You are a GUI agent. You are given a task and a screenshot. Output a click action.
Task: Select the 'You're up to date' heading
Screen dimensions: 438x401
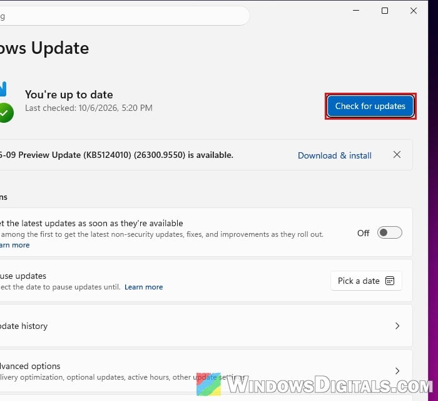pyautogui.click(x=69, y=95)
